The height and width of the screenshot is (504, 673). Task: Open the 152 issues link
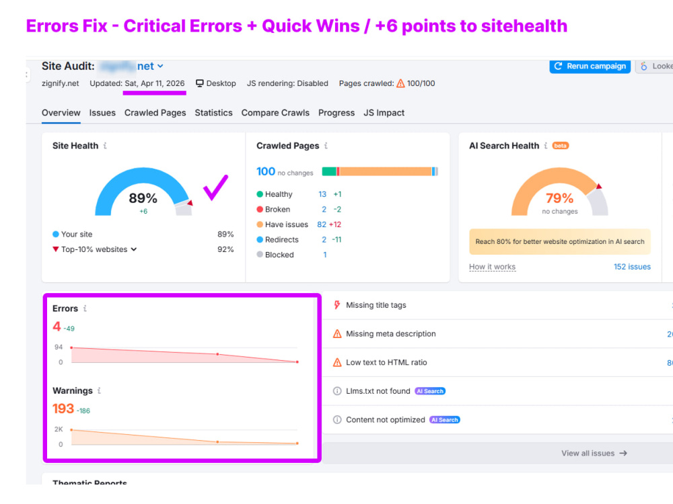632,267
